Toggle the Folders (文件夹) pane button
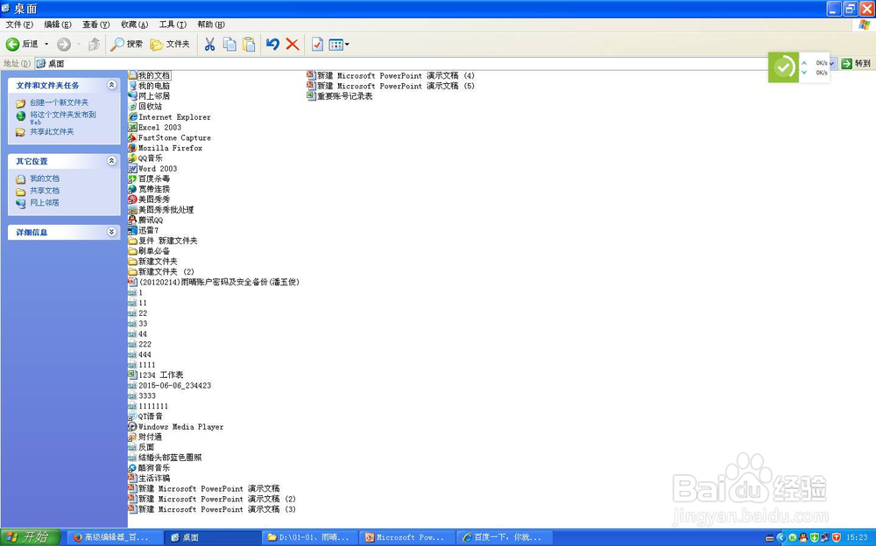This screenshot has width=876, height=546. pos(171,44)
